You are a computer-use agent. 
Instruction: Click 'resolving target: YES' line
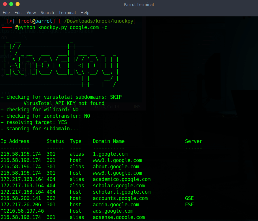tap(34, 122)
